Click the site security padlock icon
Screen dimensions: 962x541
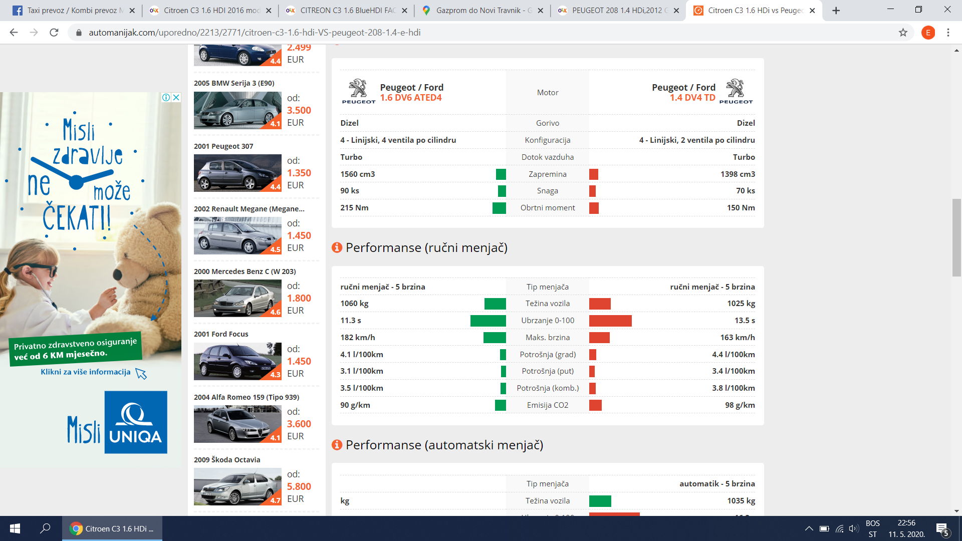pos(78,33)
